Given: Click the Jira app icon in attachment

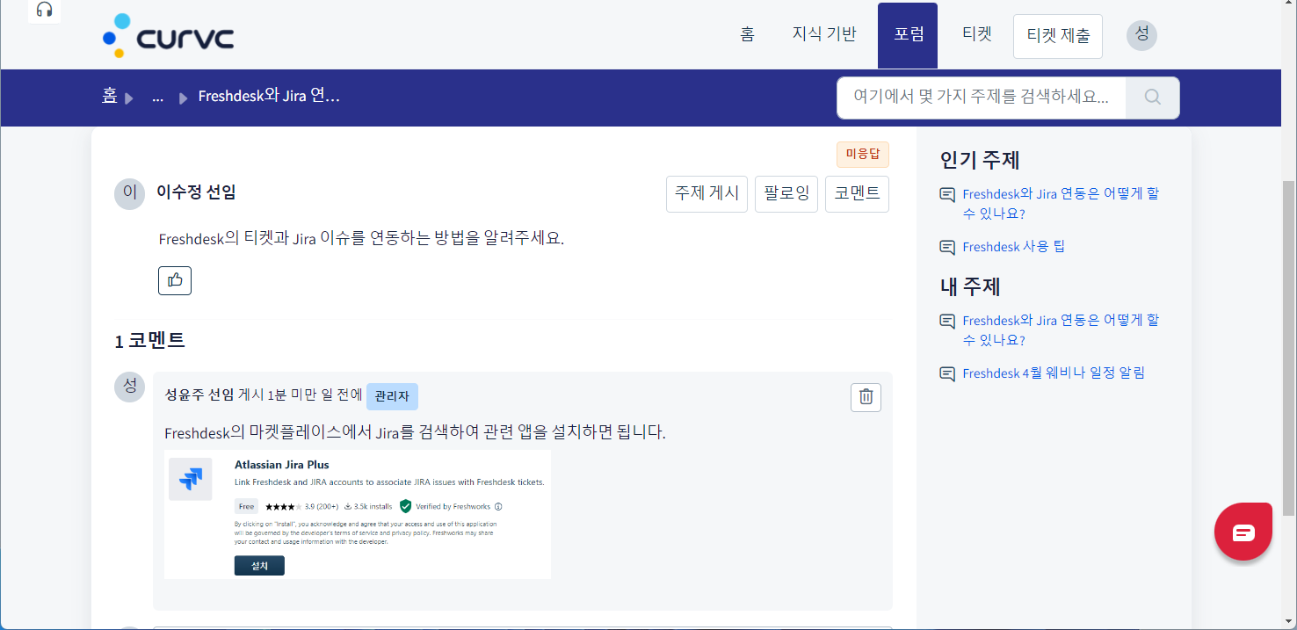Looking at the screenshot, I should click(x=190, y=479).
